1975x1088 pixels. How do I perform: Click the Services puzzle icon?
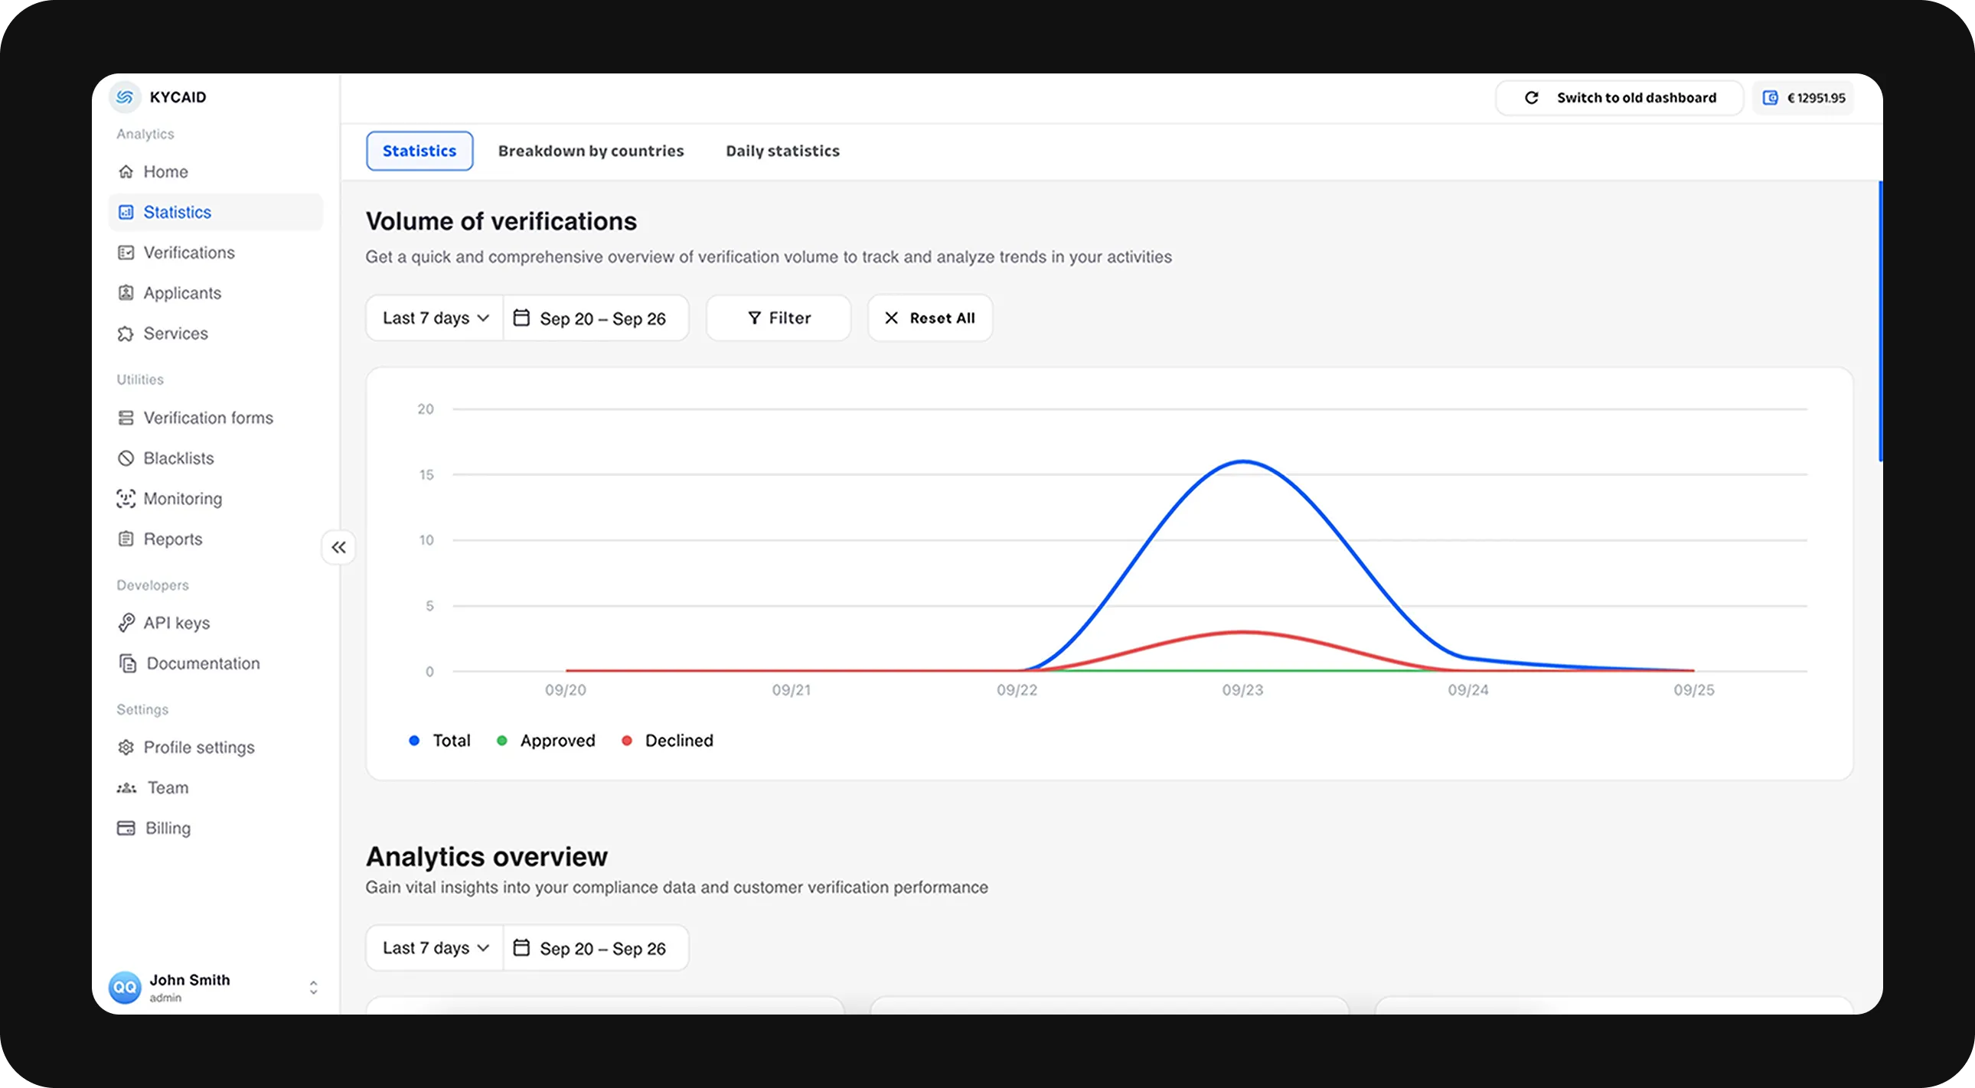pyautogui.click(x=126, y=334)
